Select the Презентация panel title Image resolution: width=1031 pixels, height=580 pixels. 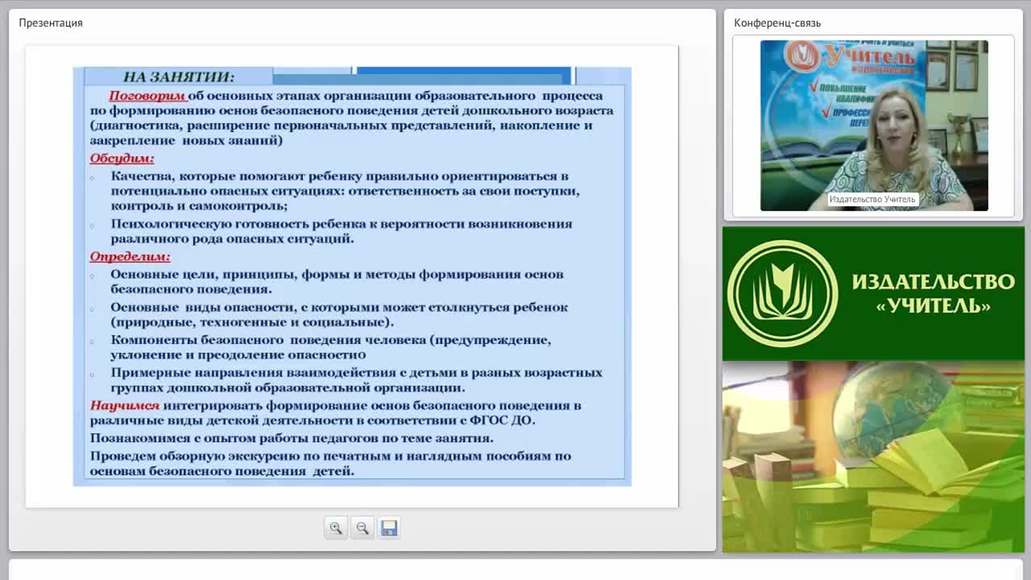pos(51,23)
